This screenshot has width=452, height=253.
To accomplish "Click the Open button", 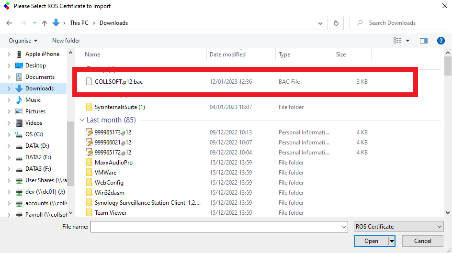I will [x=371, y=241].
